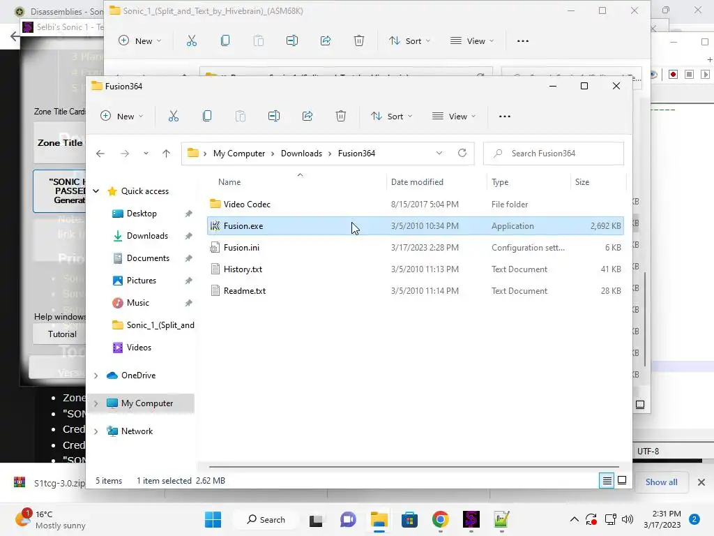Select Downloads in navigation pane
714x536 pixels.
point(147,236)
